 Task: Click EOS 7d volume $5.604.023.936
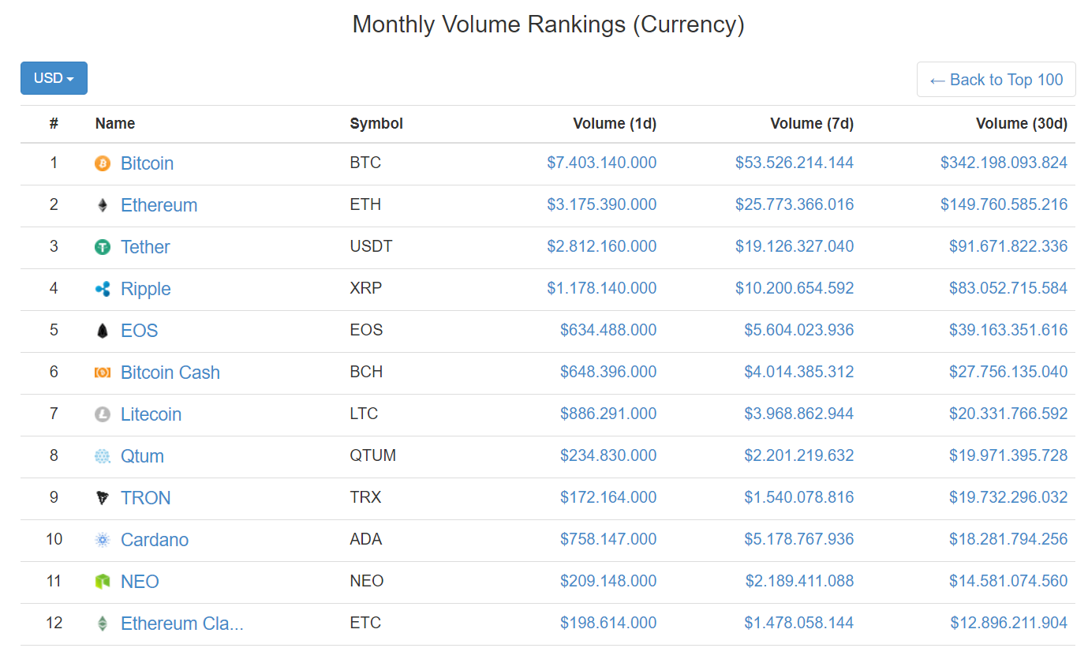click(799, 330)
